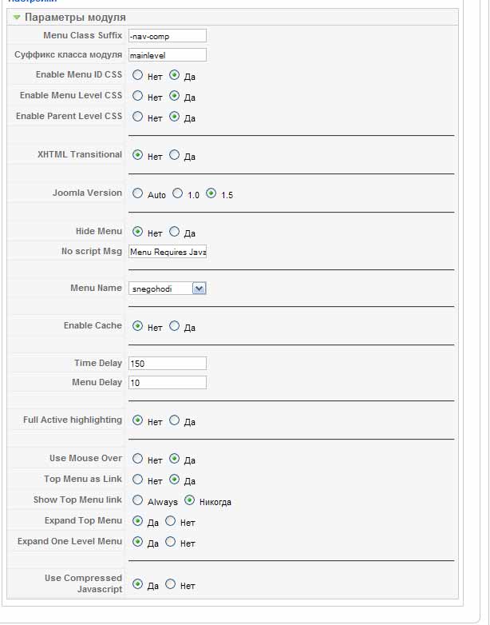Click the Menu Class Suffix field
Screen dimensions: 490x625
coord(167,36)
